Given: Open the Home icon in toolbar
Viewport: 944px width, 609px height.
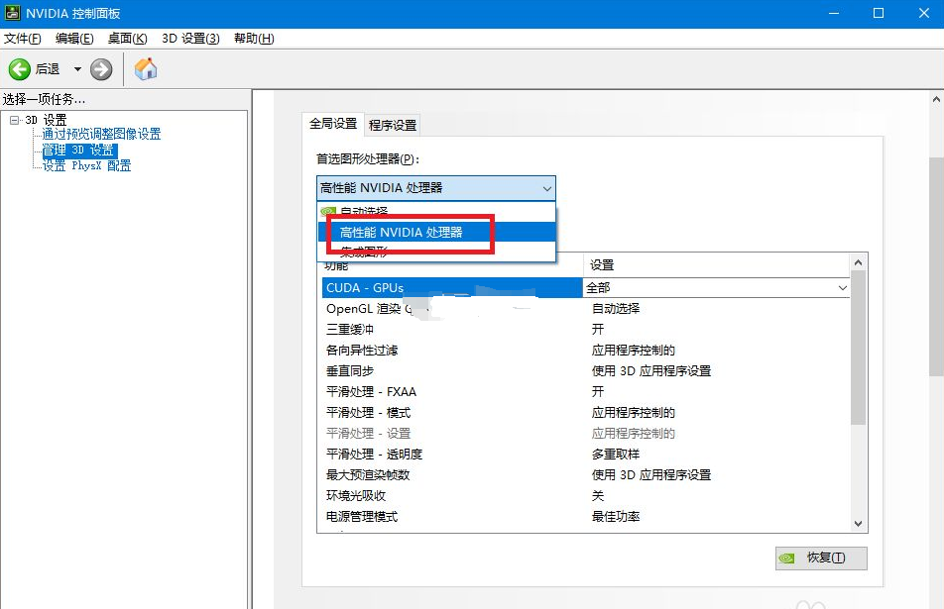Looking at the screenshot, I should [x=146, y=69].
